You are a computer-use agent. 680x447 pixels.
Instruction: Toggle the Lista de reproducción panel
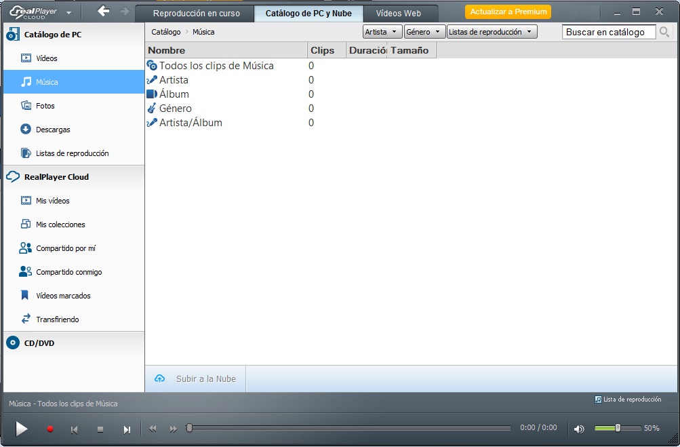tap(628, 400)
